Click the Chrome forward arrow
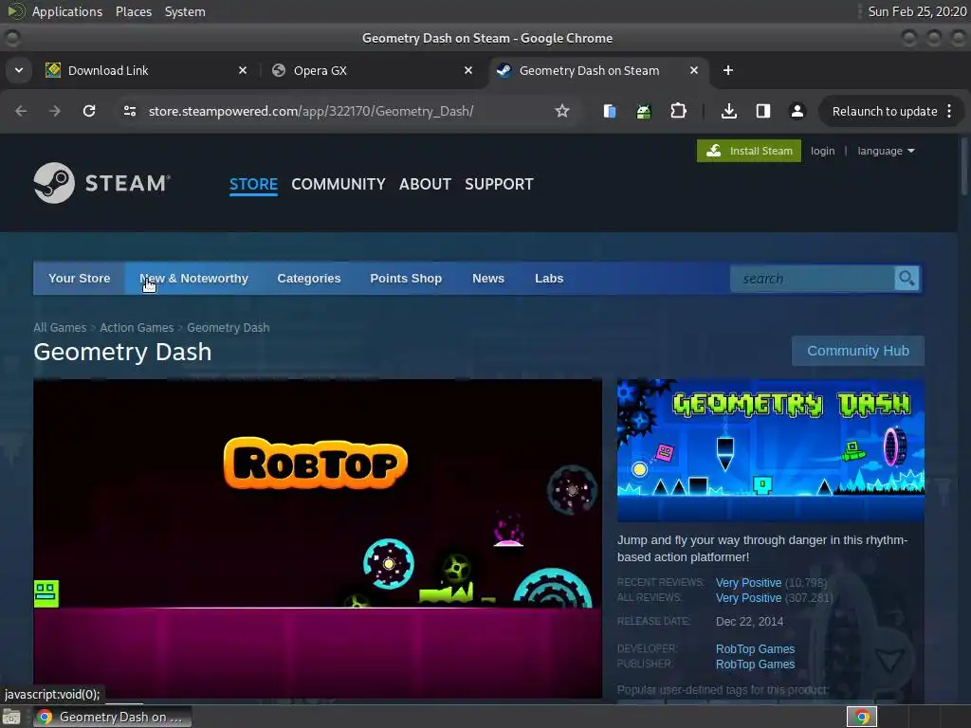The height and width of the screenshot is (728, 971). [x=55, y=111]
